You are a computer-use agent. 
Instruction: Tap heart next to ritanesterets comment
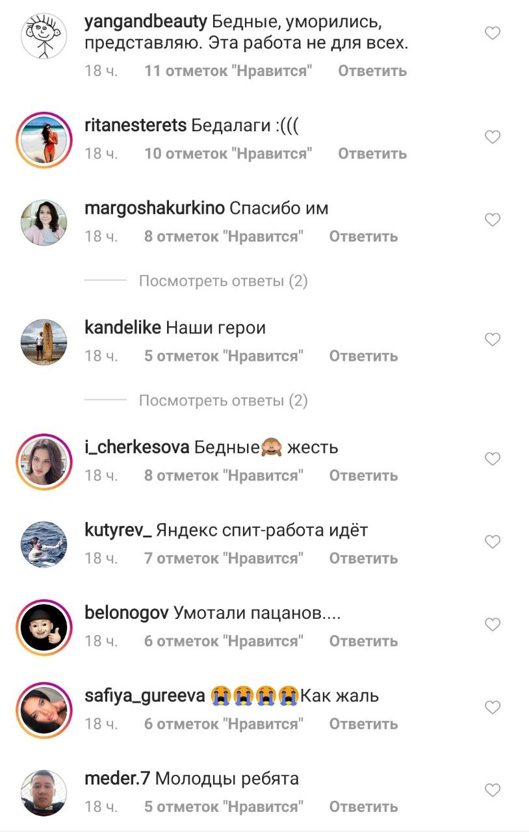493,136
